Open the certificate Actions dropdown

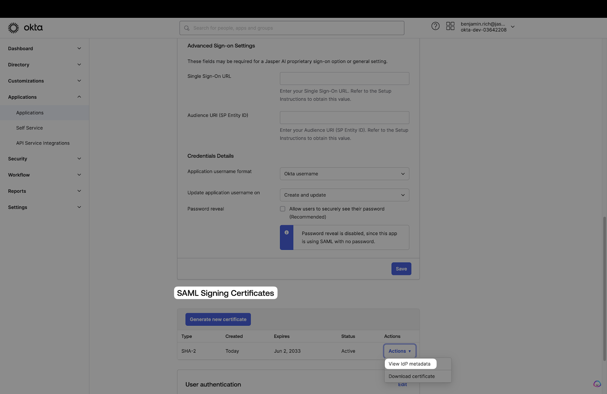coord(399,351)
